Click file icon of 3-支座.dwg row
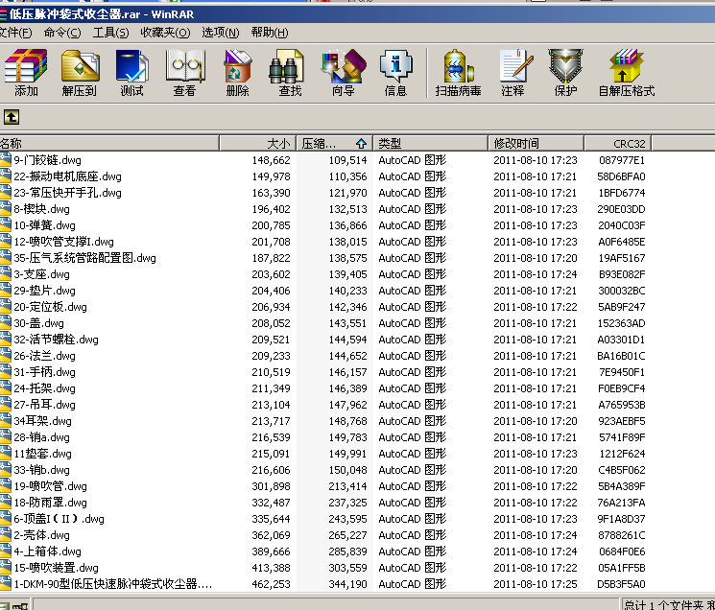 coord(6,273)
